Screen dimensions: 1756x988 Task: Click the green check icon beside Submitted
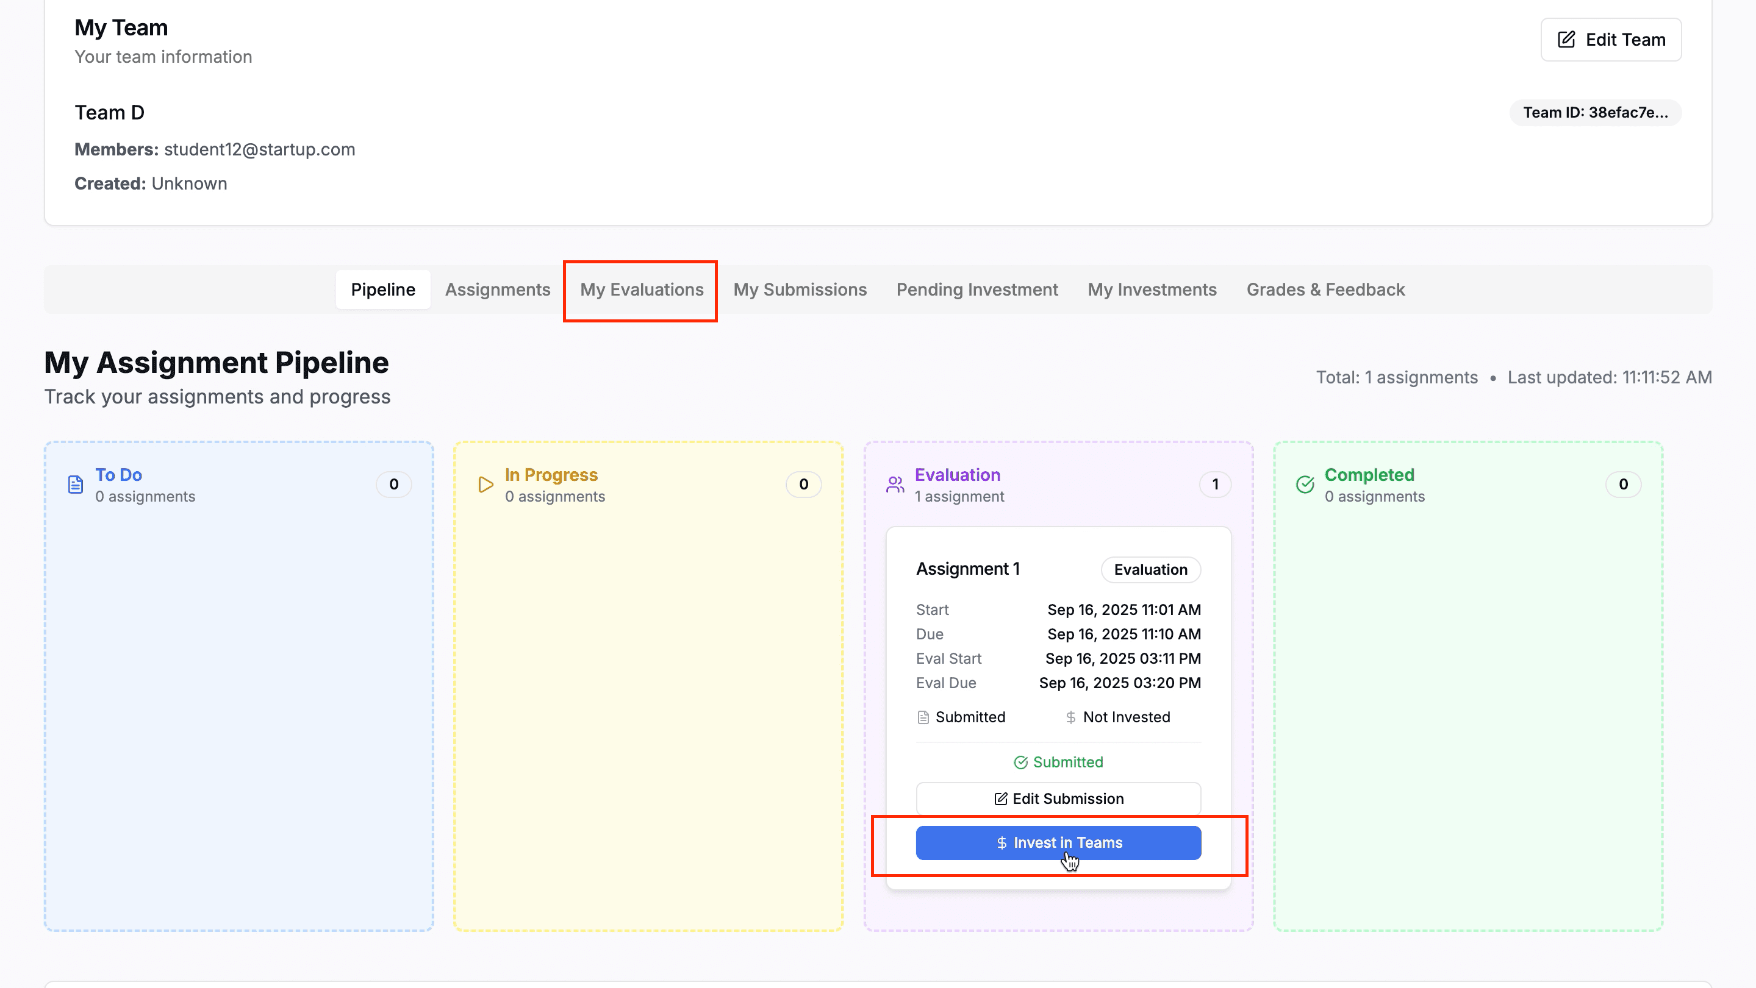click(1020, 762)
